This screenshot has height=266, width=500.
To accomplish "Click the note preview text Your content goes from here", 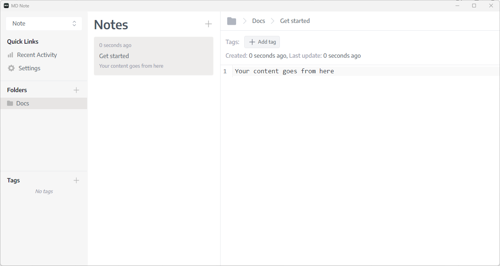I will pyautogui.click(x=131, y=65).
